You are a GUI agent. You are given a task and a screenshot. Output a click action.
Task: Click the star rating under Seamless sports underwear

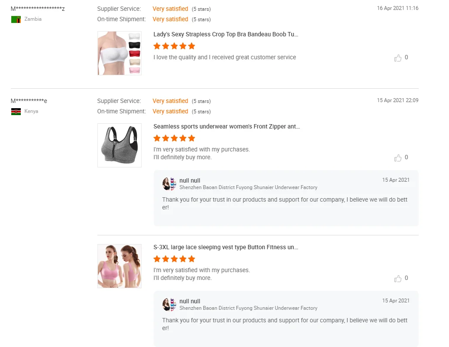(x=174, y=138)
